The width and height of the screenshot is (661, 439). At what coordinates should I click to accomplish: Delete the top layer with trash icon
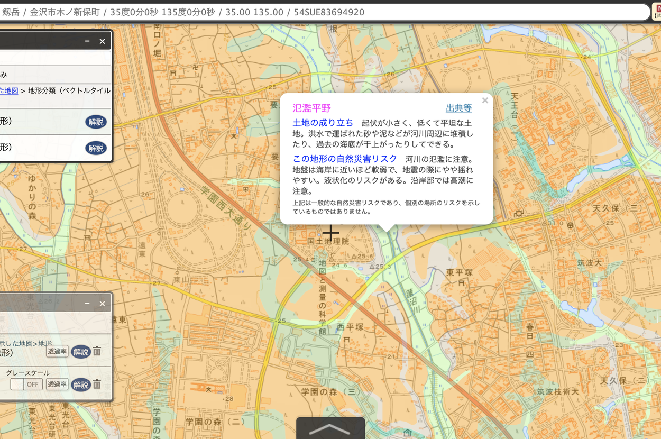point(97,351)
